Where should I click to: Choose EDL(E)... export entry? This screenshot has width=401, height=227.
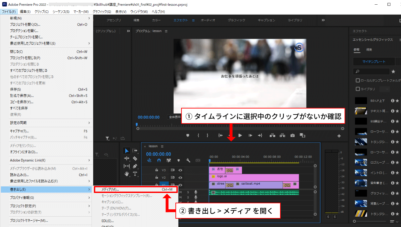pos(135,221)
